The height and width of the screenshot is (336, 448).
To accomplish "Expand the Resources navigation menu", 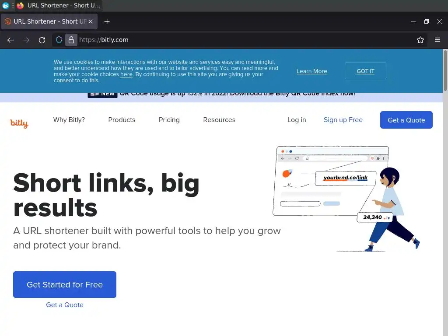I will coord(219,120).
